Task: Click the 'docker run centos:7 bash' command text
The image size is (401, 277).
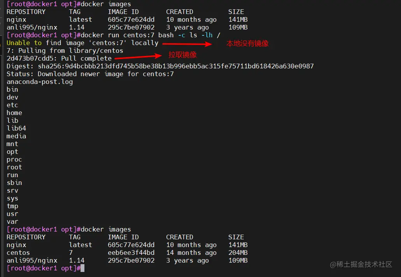Action: 127,35
